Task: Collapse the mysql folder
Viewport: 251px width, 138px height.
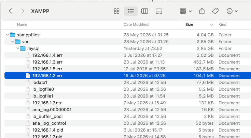Action: pyautogui.click(x=18, y=49)
